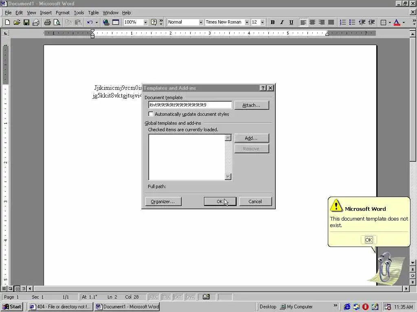Click the Numbering list icon
Image resolution: width=417 pixels, height=312 pixels.
(x=343, y=22)
